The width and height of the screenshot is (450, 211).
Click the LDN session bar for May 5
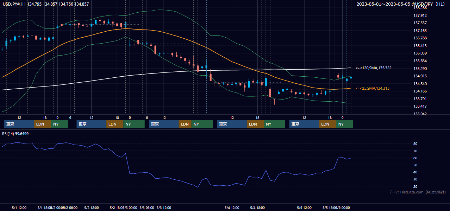pos(328,124)
